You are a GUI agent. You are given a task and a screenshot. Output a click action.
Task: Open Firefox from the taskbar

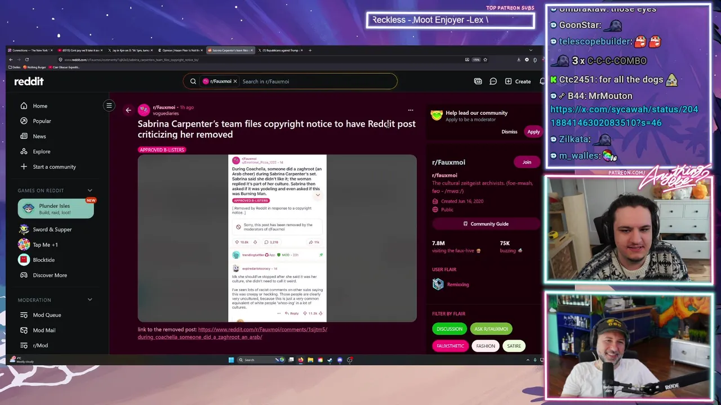point(301,360)
